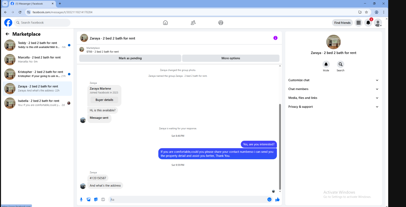Send a thumbs-up like

277,199
